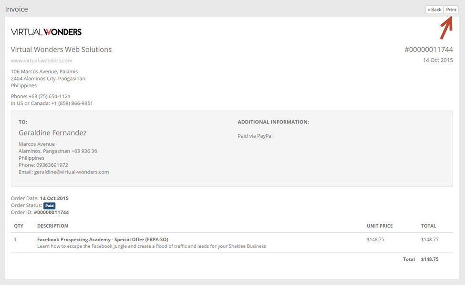
Task: Click the Order Status label
Action: click(26, 205)
